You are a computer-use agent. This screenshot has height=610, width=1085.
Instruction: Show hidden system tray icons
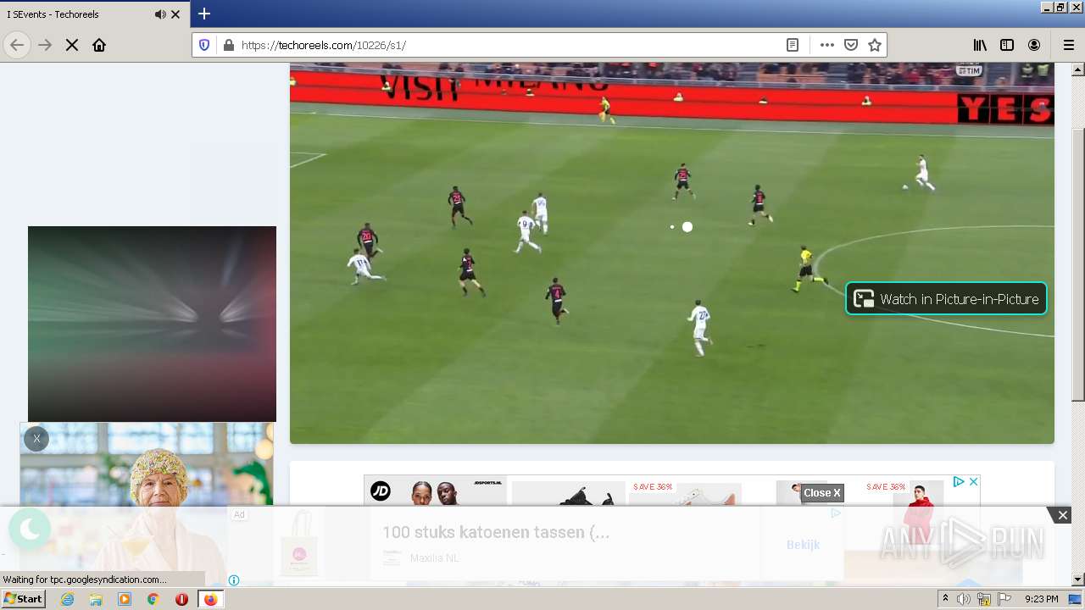(x=945, y=599)
